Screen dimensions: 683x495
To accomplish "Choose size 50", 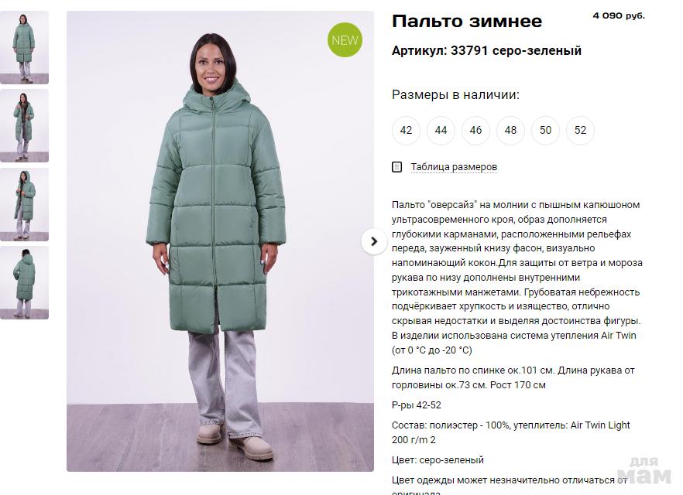I will tap(545, 130).
